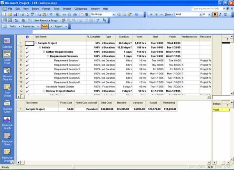Viewport: 234px width, 170px height.
Task: Open the Arial font dropdown
Action: tap(200, 14)
